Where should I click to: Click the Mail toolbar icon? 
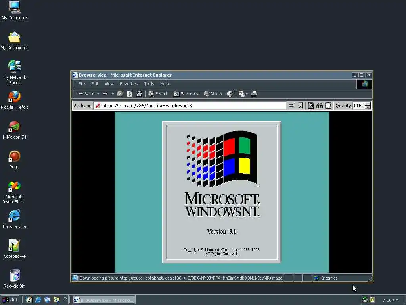[241, 94]
